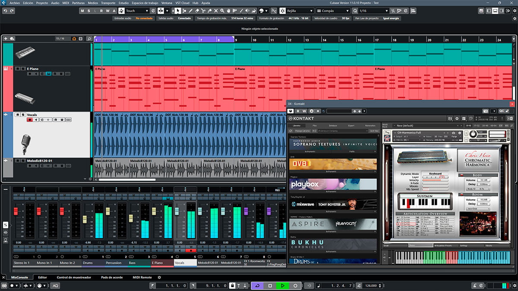Viewport: 518px width, 291px height.
Task: Open the Transporte menu
Action: pyautogui.click(x=108, y=3)
